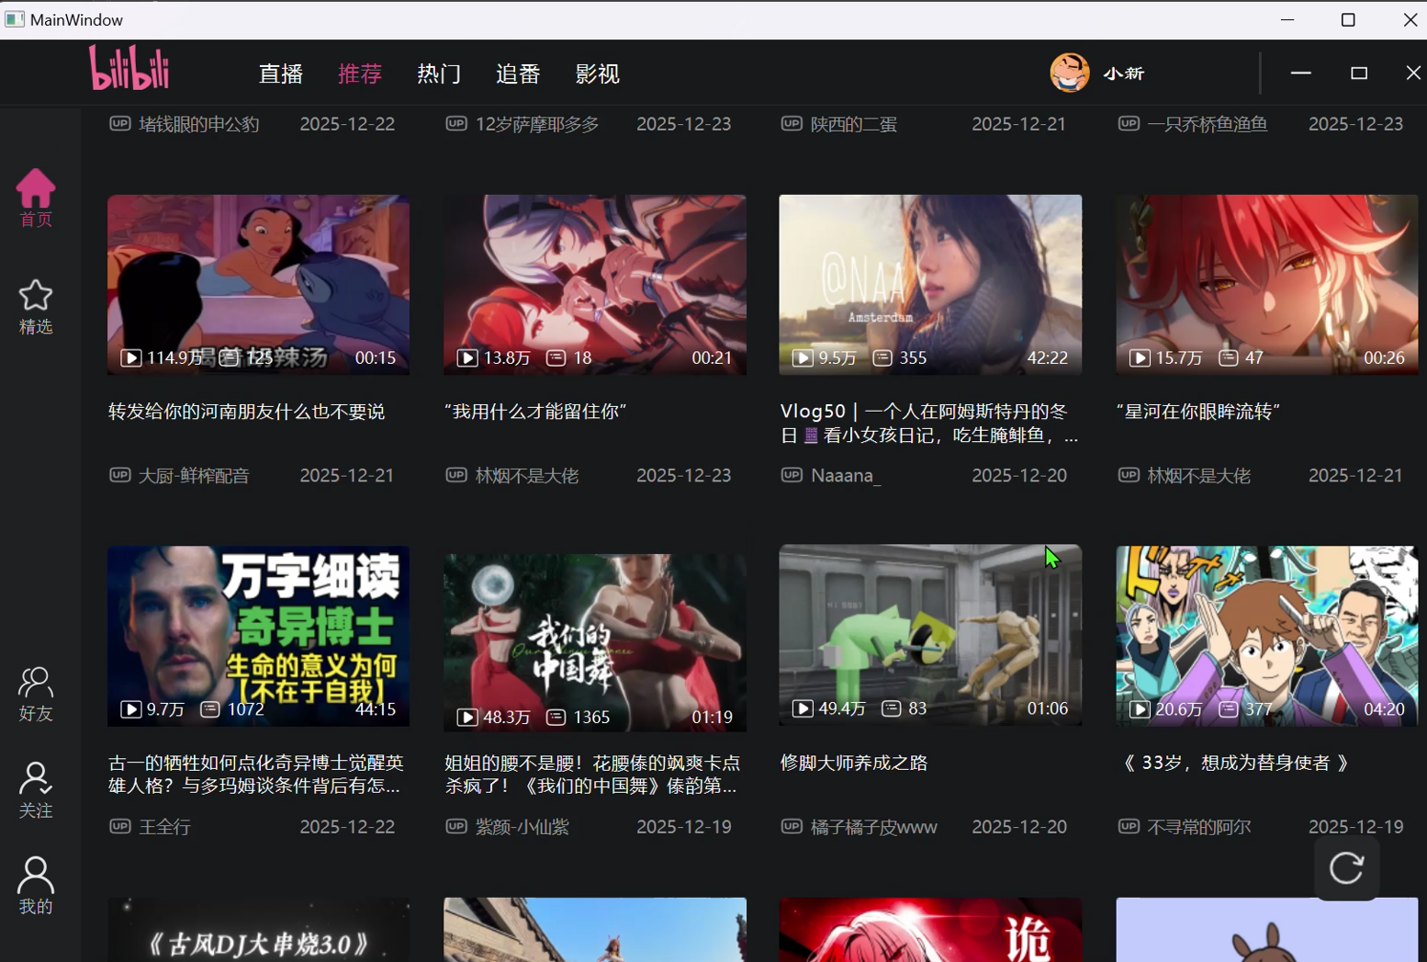This screenshot has width=1427, height=962.
Task: Open the Vlog50 Amsterdam video title
Action: tap(929, 423)
